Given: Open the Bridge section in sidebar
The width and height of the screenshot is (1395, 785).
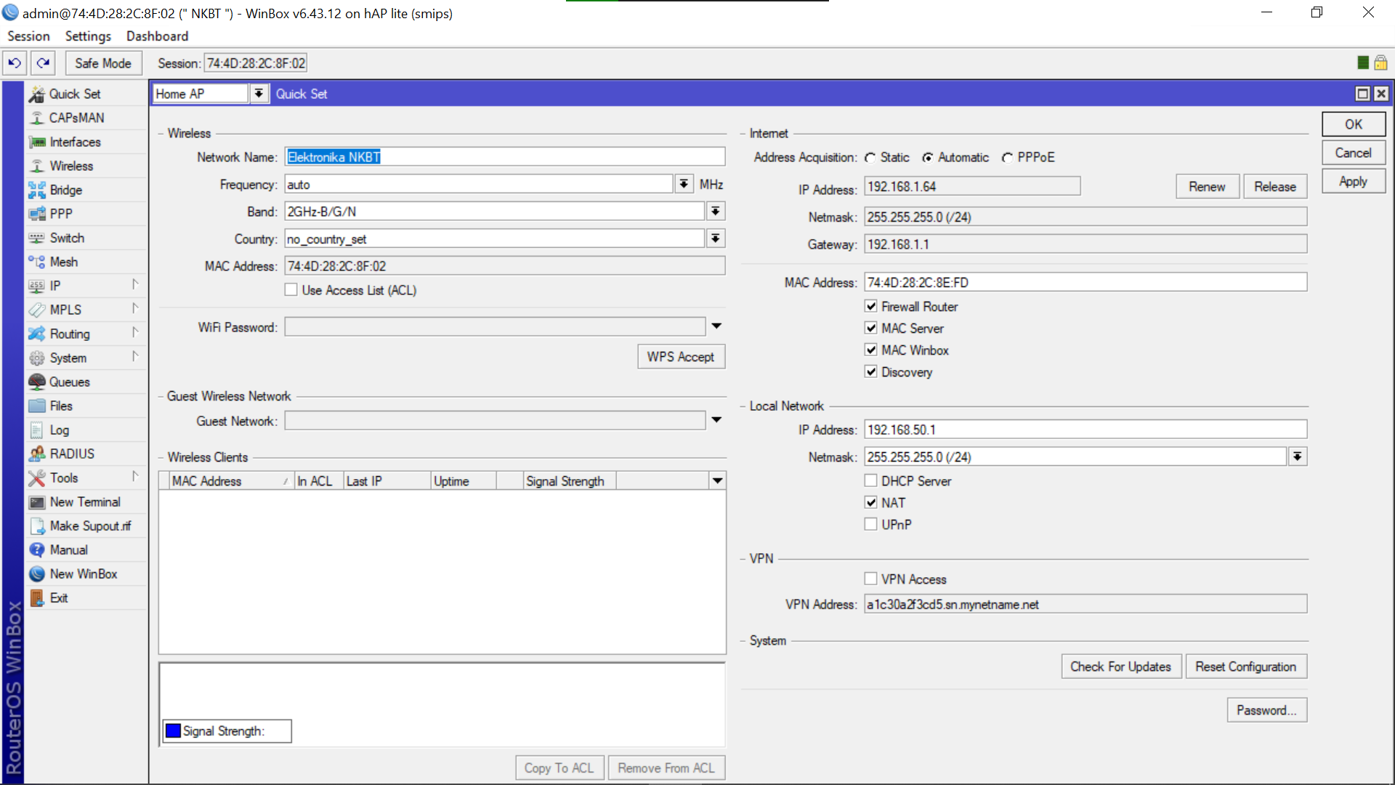Looking at the screenshot, I should tap(65, 190).
